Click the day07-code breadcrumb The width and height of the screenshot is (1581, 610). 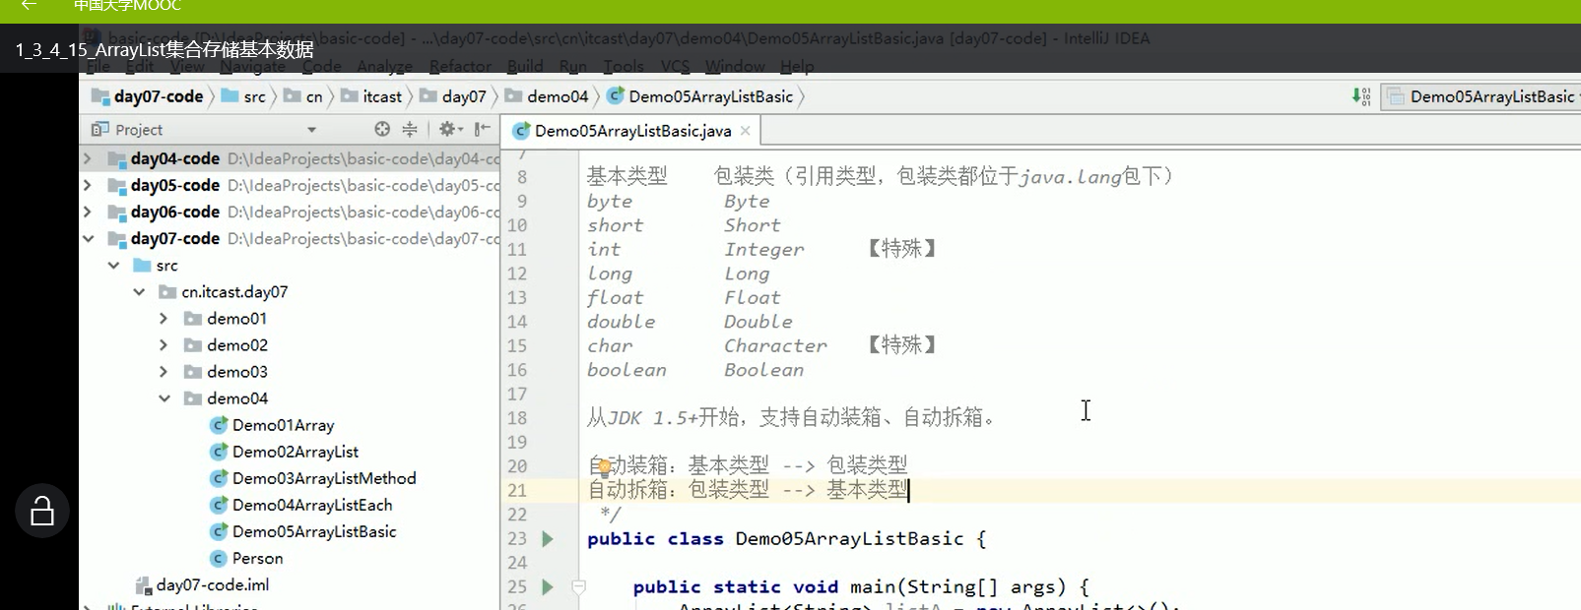(148, 96)
